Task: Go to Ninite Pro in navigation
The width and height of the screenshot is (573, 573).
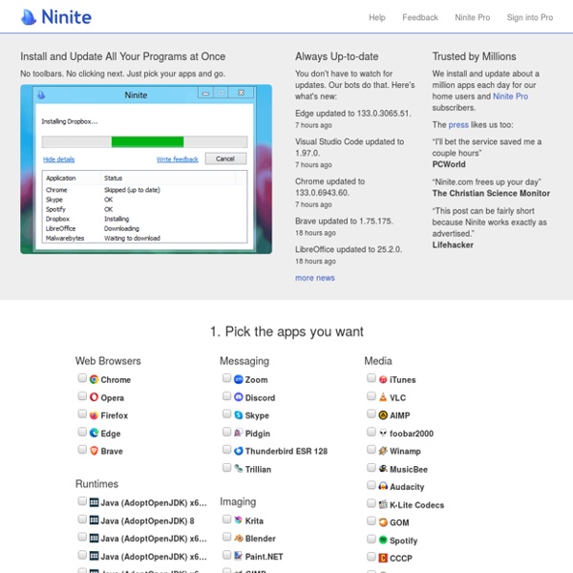Action: coord(474,17)
